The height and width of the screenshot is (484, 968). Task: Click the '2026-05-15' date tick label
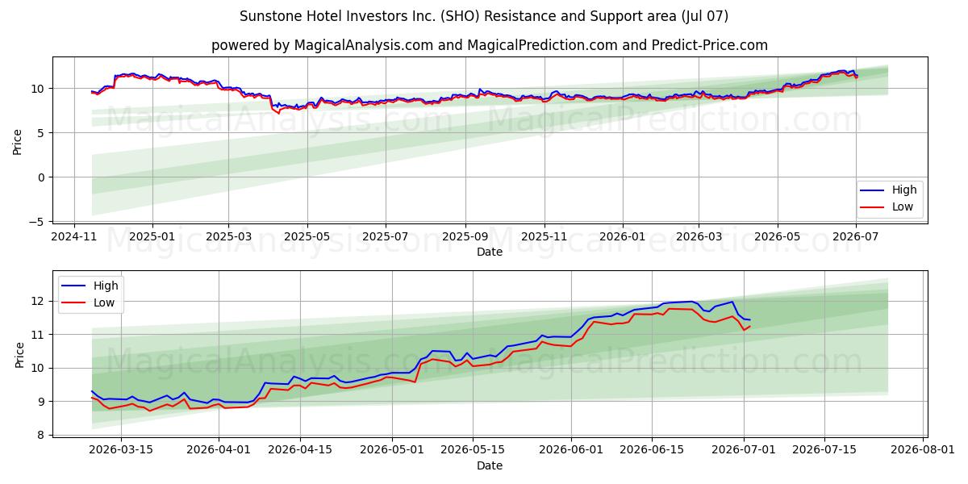(x=473, y=450)
